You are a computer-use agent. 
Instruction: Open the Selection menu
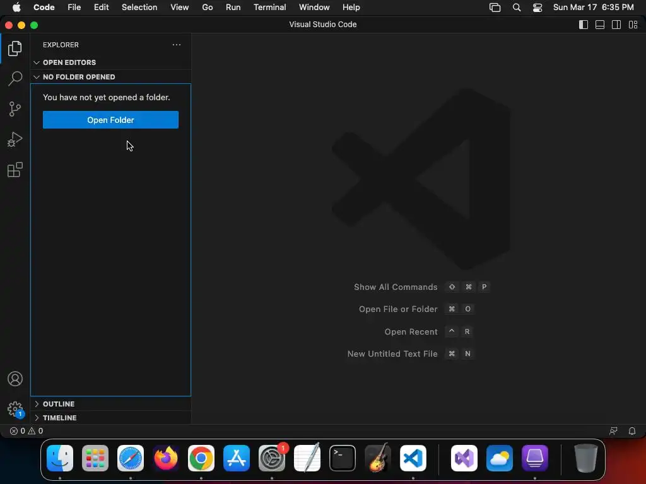(139, 8)
